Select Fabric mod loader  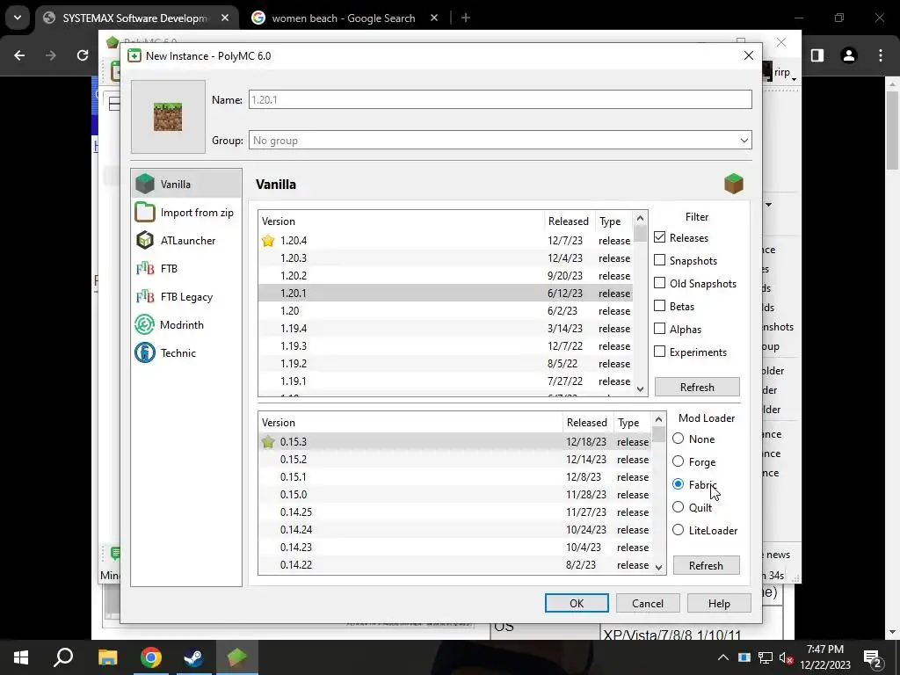click(678, 484)
